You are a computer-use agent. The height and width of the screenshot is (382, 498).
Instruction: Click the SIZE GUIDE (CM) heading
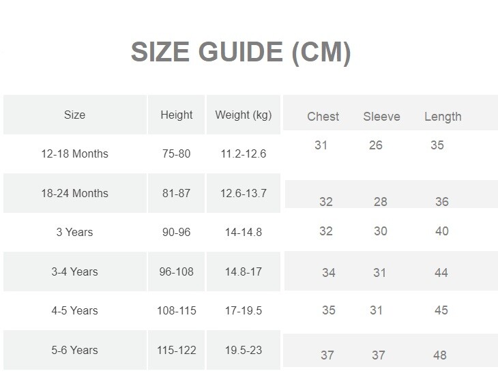pyautogui.click(x=241, y=53)
